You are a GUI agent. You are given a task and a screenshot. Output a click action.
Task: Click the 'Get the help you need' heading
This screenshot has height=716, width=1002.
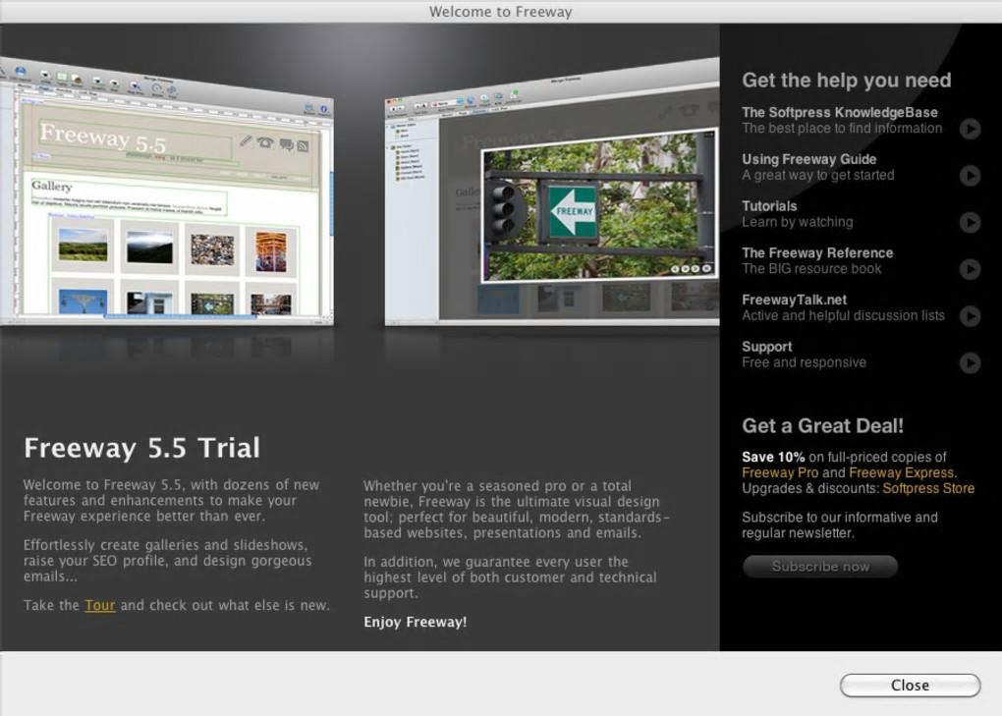tap(846, 80)
